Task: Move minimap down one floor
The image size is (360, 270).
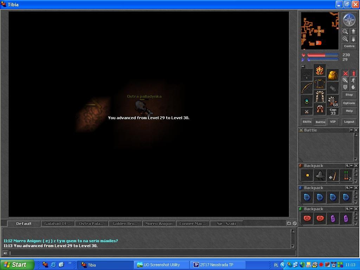Action: click(353, 39)
